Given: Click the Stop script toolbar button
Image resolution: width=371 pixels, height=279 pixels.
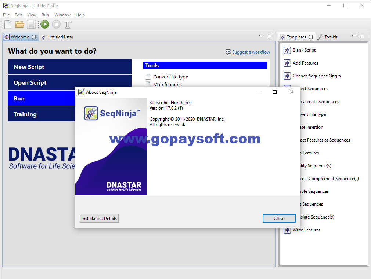Looking at the screenshot, I should coord(56,24).
